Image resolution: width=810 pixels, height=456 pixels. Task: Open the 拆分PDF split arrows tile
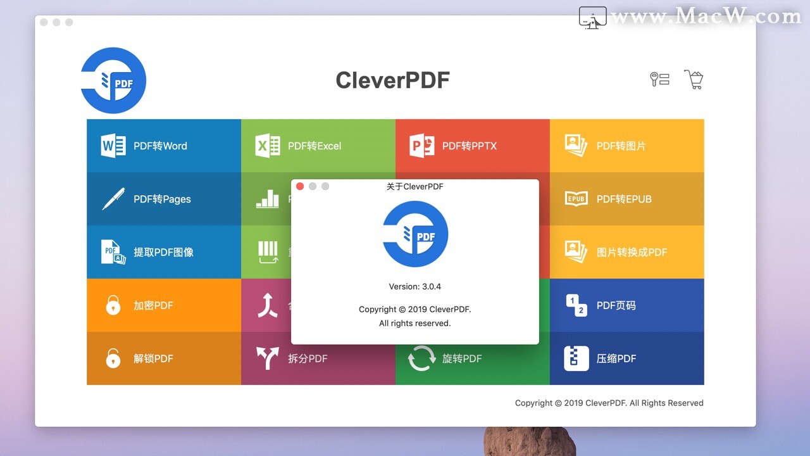318,358
